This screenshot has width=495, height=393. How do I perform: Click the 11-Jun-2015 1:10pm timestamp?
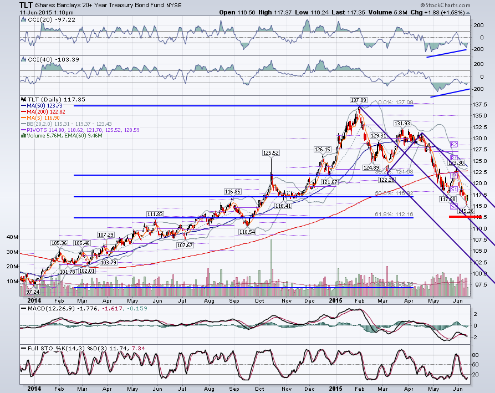coord(47,13)
